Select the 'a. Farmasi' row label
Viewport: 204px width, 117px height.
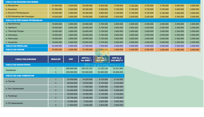coord(10,81)
